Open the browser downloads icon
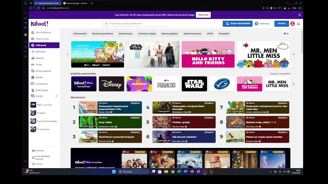Image resolution: width=328 pixels, height=184 pixels. 289,8
